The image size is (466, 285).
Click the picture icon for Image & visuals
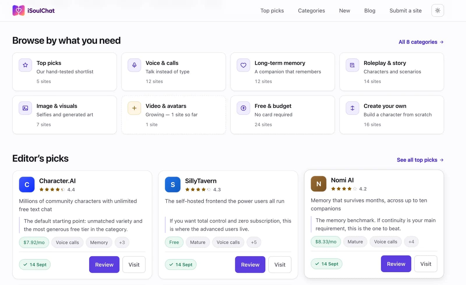[25, 108]
